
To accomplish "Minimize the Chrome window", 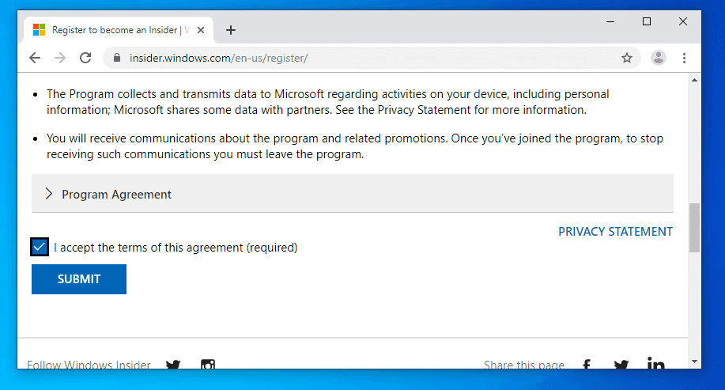I will point(610,21).
